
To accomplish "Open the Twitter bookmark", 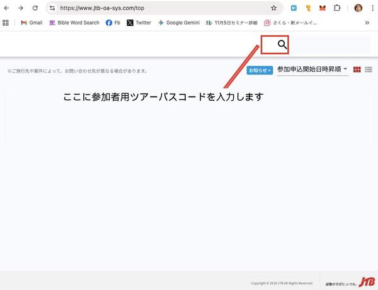I will pyautogui.click(x=139, y=23).
